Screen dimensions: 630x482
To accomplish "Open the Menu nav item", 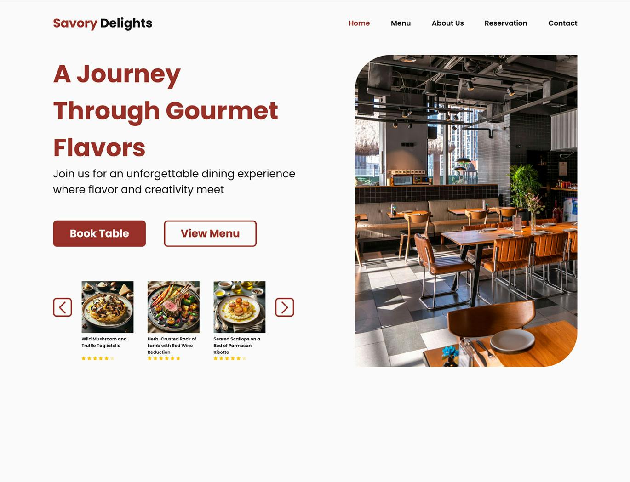I will point(401,23).
